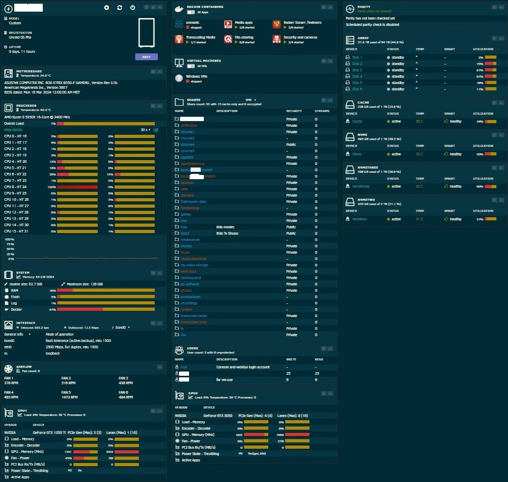Open the Radarr Sonarr /Indexers folder icon
This screenshot has height=482, width=508.
coord(277,24)
